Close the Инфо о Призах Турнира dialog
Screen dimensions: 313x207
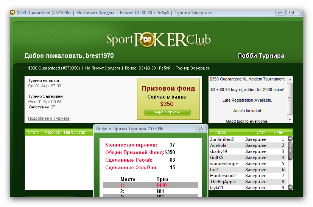[201, 129]
